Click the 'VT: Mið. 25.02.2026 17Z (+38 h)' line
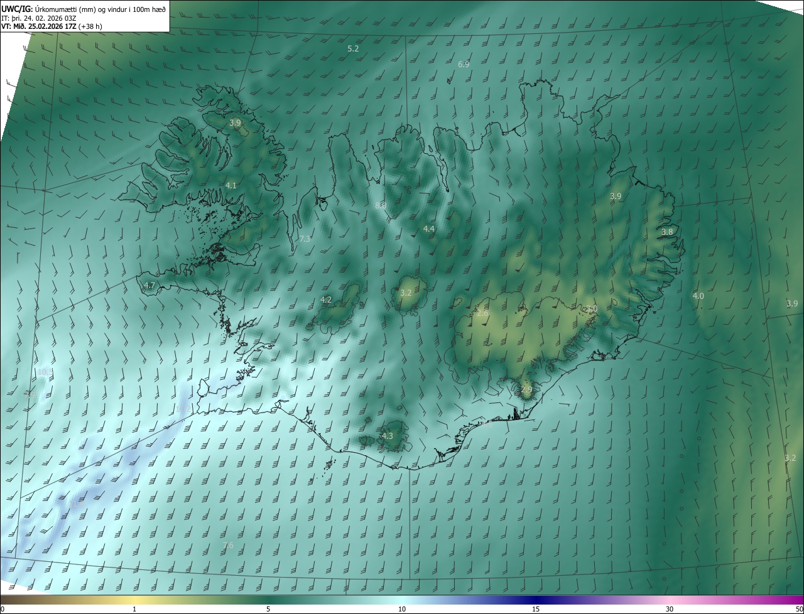Viewport: 804px width, 614px height. pos(52,26)
